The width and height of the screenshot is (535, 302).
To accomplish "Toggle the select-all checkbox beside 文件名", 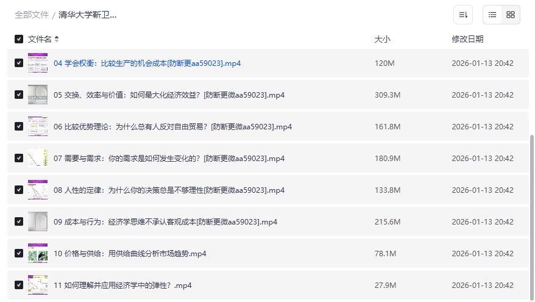I will click(x=19, y=39).
